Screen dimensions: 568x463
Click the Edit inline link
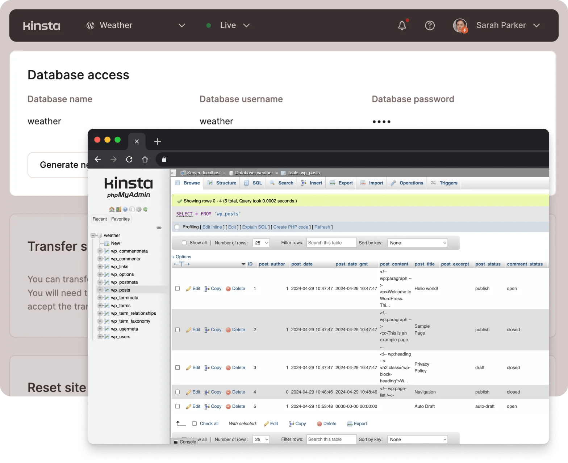click(212, 227)
